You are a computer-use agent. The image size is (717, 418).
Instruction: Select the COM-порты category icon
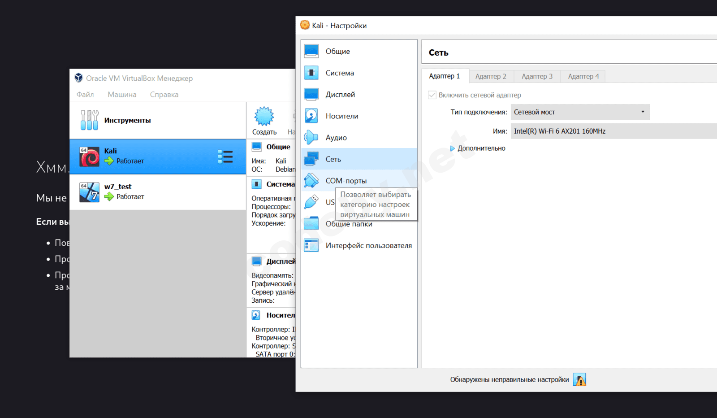pos(311,180)
